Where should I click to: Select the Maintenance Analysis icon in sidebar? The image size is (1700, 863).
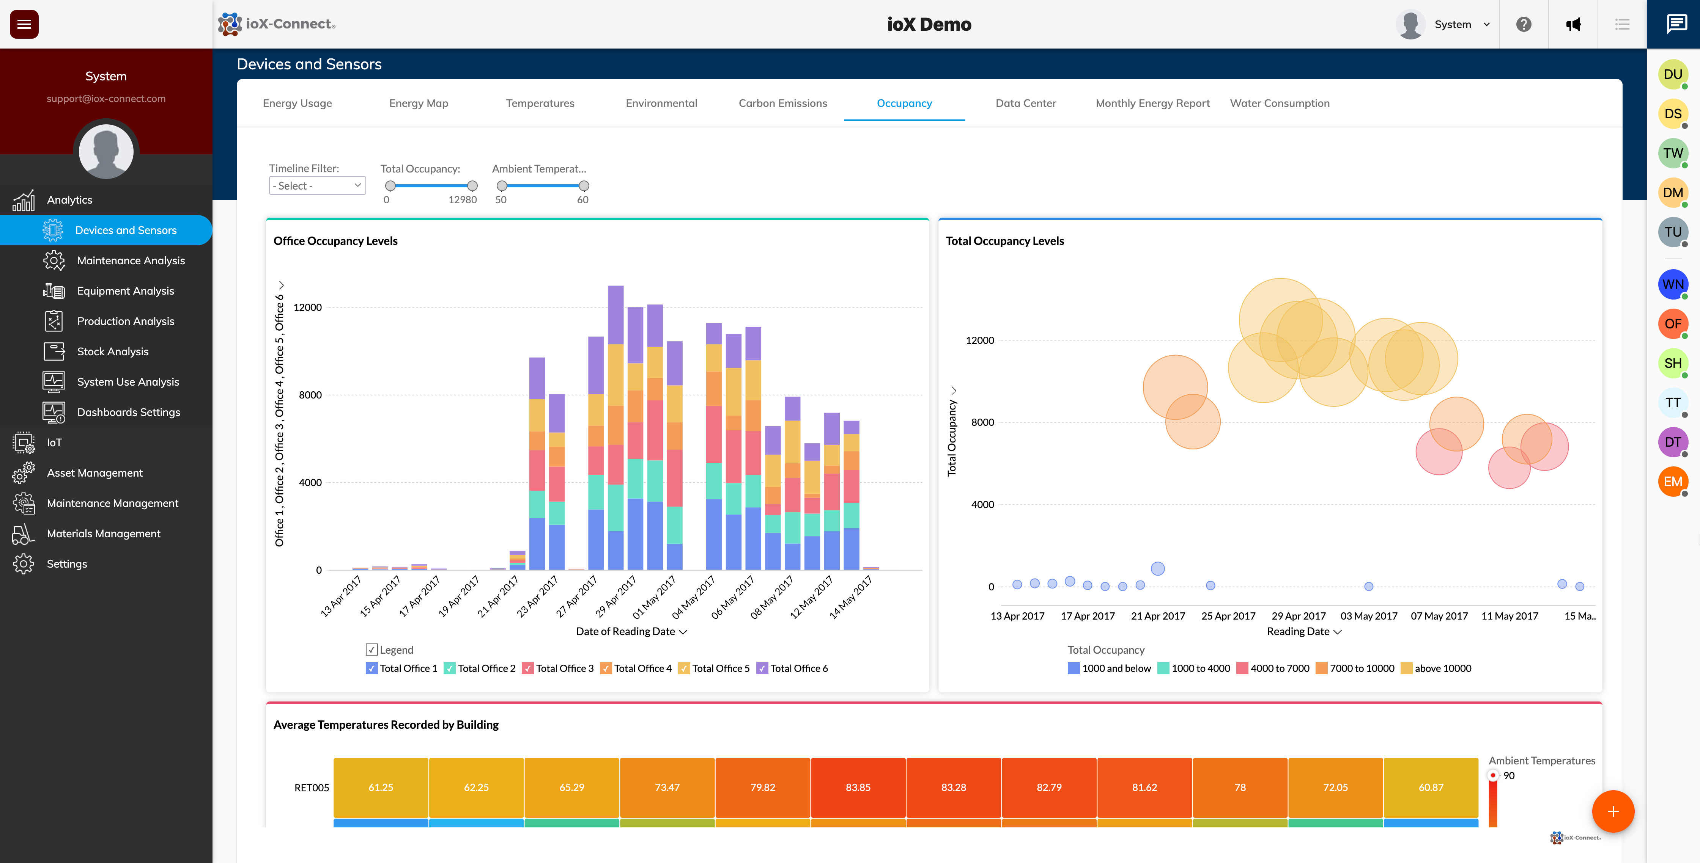(x=55, y=260)
